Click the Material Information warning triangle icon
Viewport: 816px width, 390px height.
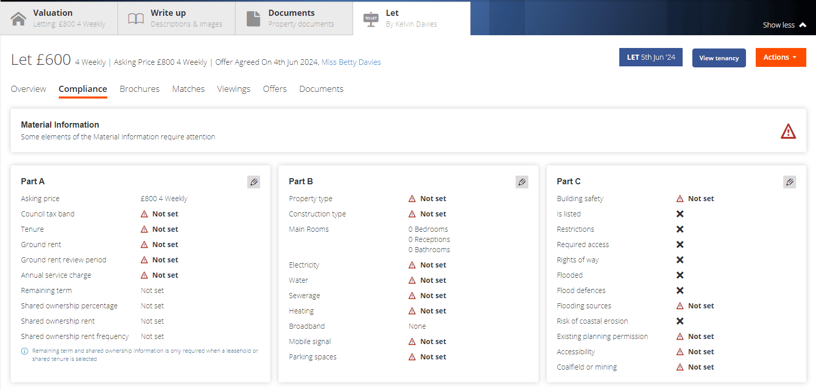pos(788,131)
